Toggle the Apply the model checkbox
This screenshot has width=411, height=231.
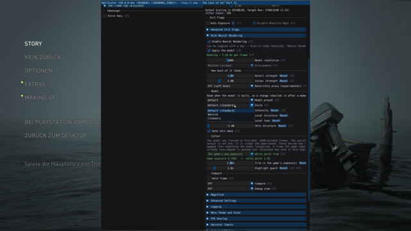point(209,51)
